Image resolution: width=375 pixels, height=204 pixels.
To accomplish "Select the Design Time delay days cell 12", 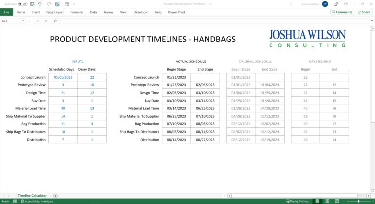I will click(92, 93).
